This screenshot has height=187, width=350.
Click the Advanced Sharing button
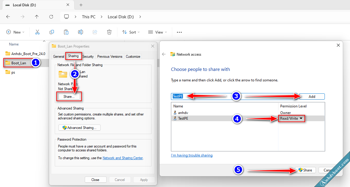point(79,128)
